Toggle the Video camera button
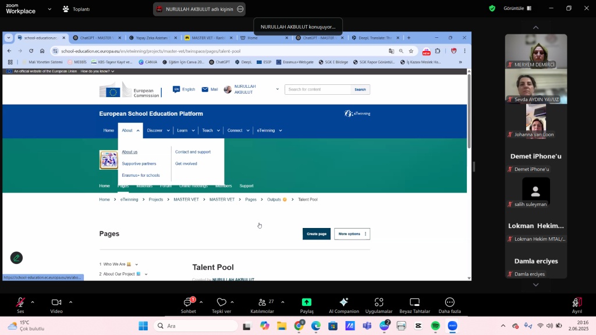Screen dimensions: 596x335 click(x=56, y=302)
